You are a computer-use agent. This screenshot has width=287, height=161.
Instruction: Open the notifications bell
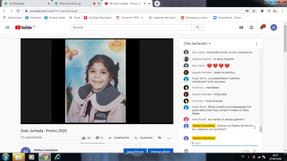261,28
